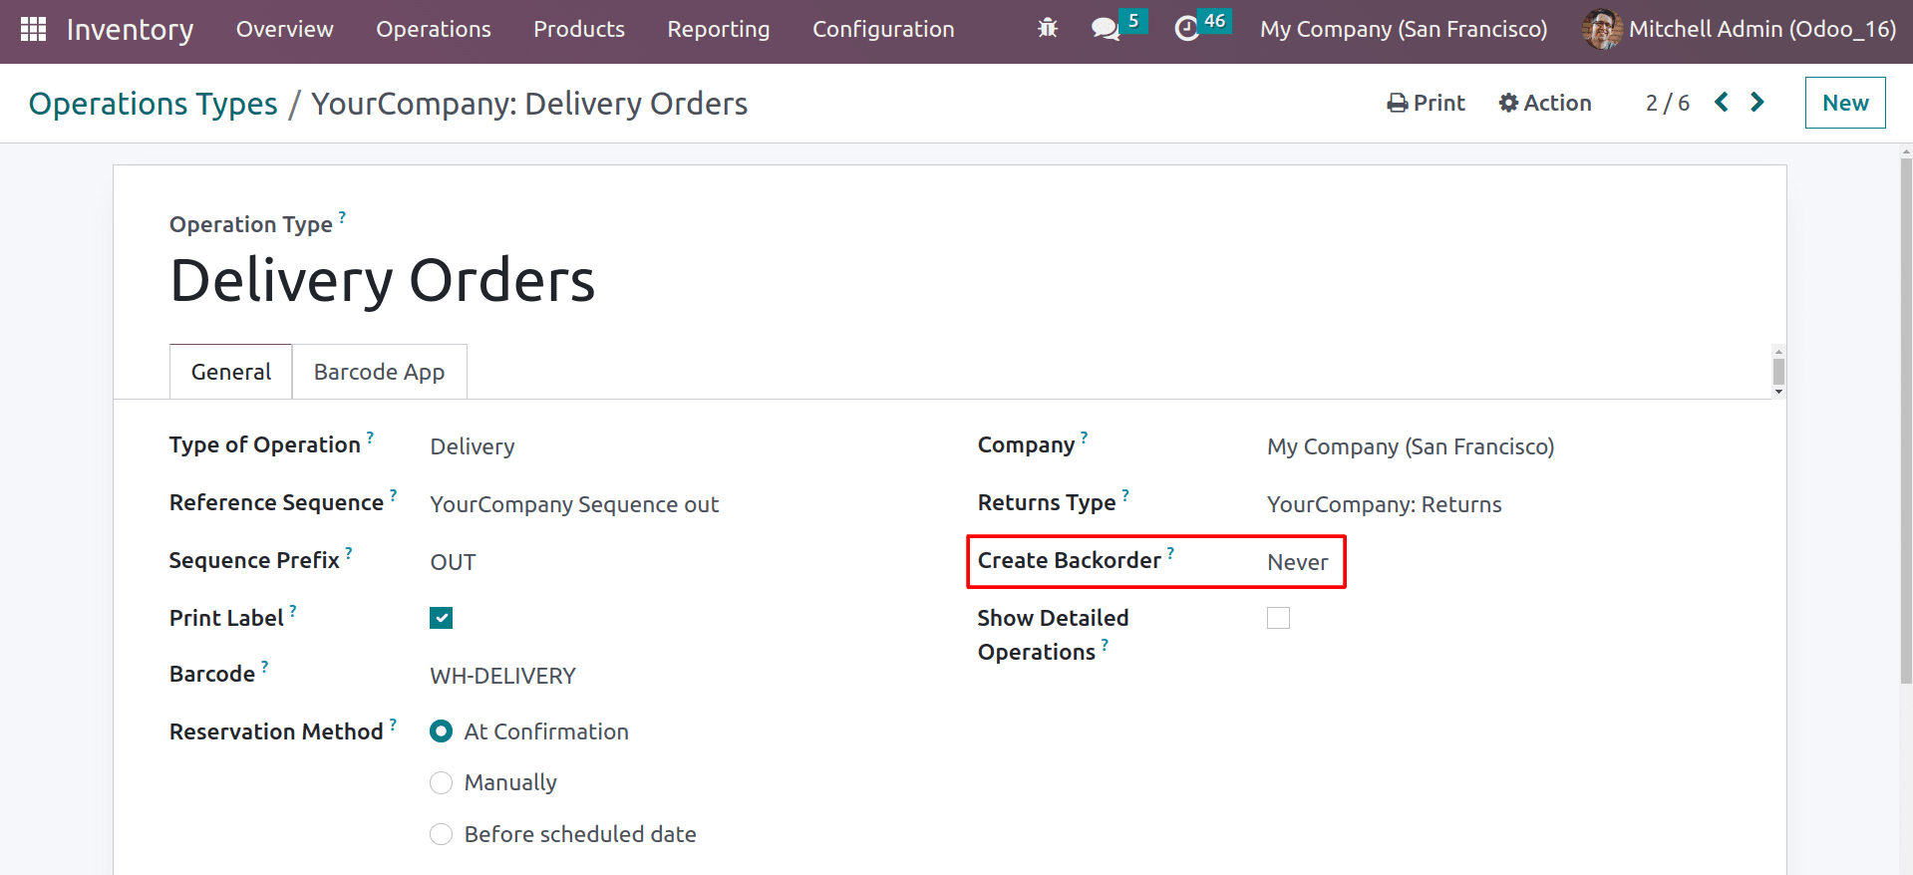Help tooltip next to Reference Sequence
The height and width of the screenshot is (875, 1913).
393,494
